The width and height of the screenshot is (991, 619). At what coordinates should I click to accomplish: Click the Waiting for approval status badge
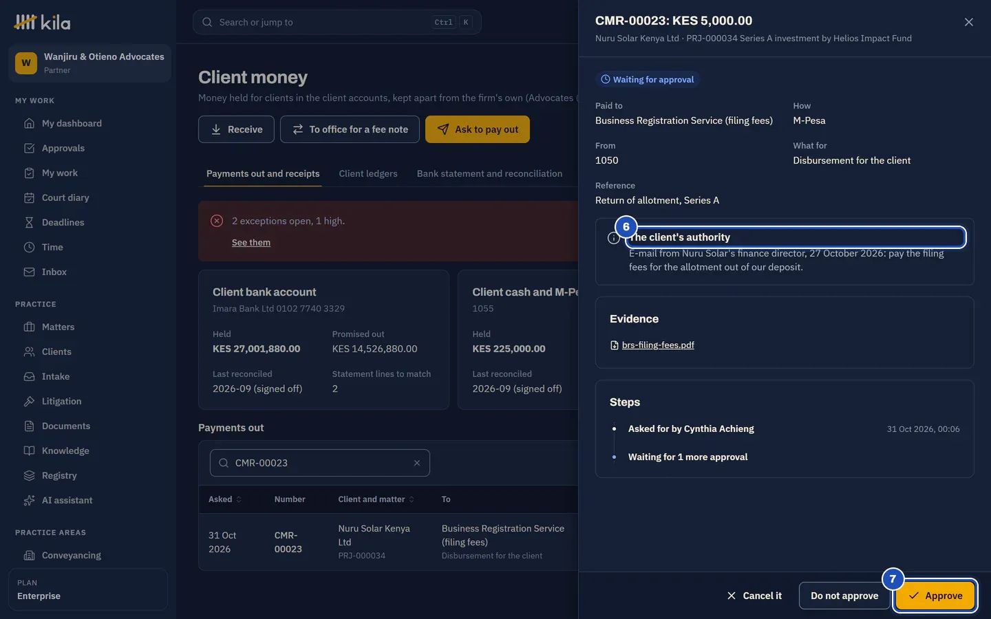click(648, 80)
